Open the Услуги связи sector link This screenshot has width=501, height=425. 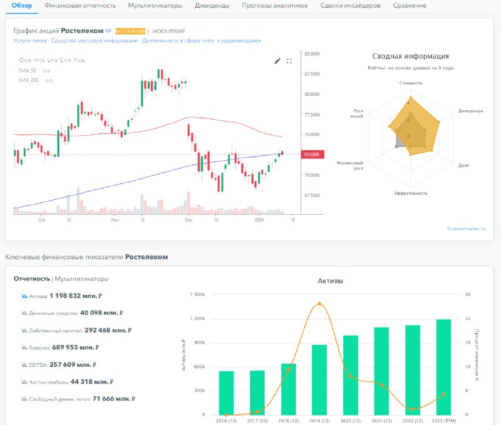pyautogui.click(x=30, y=41)
